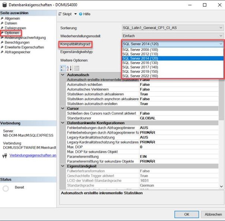Open Hilfe help icon

click(x=81, y=14)
